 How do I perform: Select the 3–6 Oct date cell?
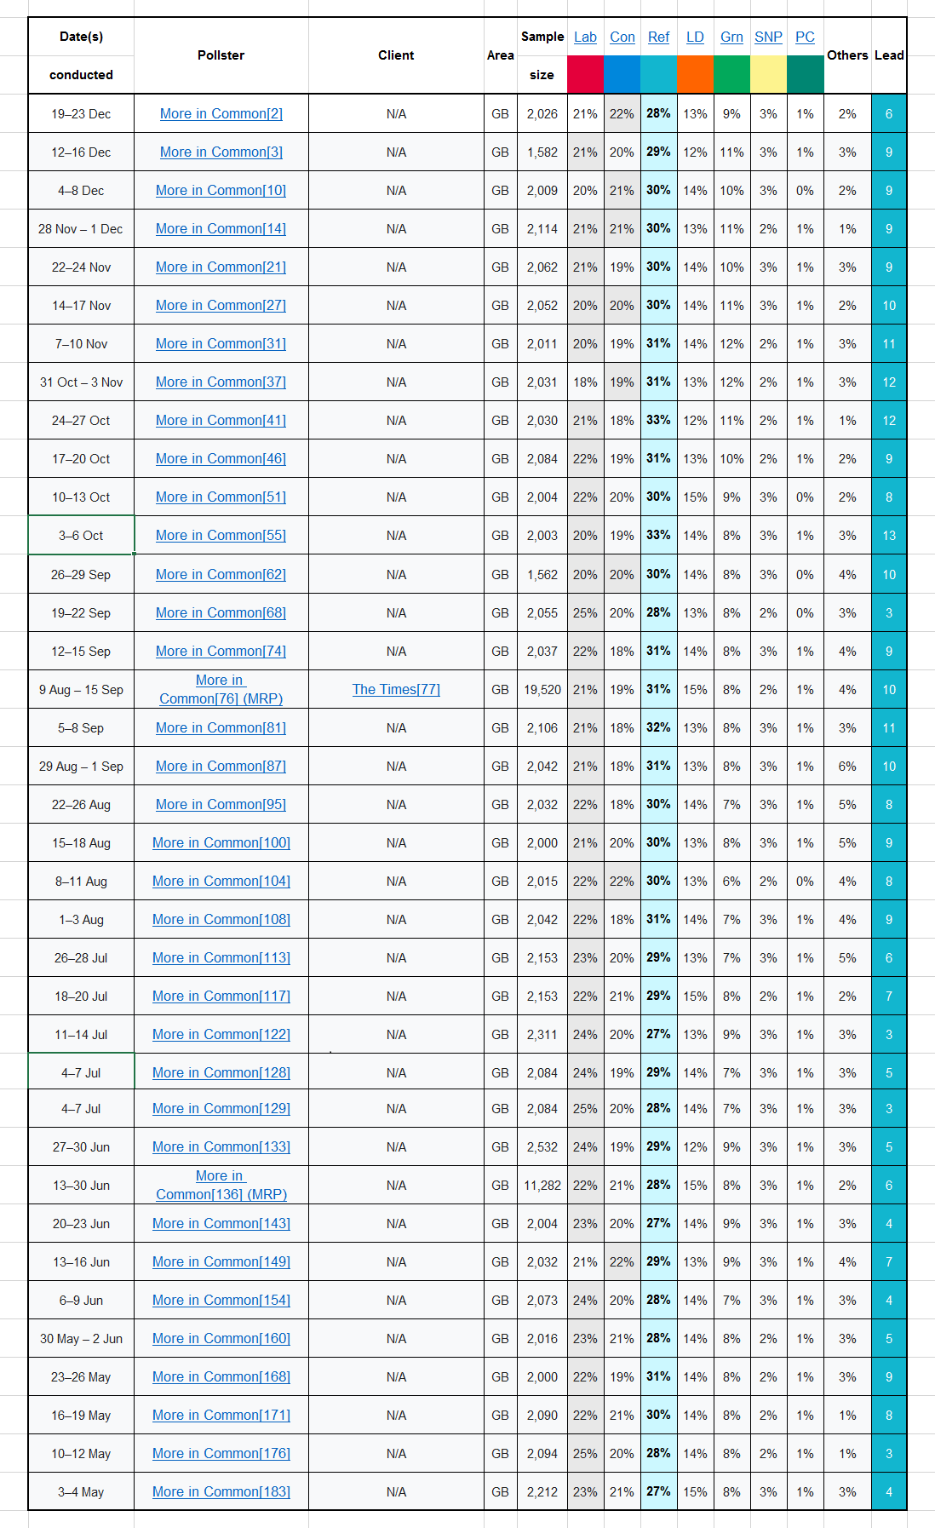tap(81, 535)
